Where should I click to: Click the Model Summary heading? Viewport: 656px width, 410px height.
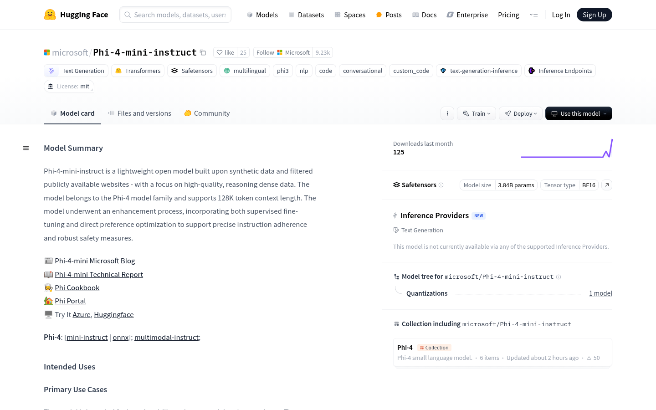pyautogui.click(x=73, y=148)
